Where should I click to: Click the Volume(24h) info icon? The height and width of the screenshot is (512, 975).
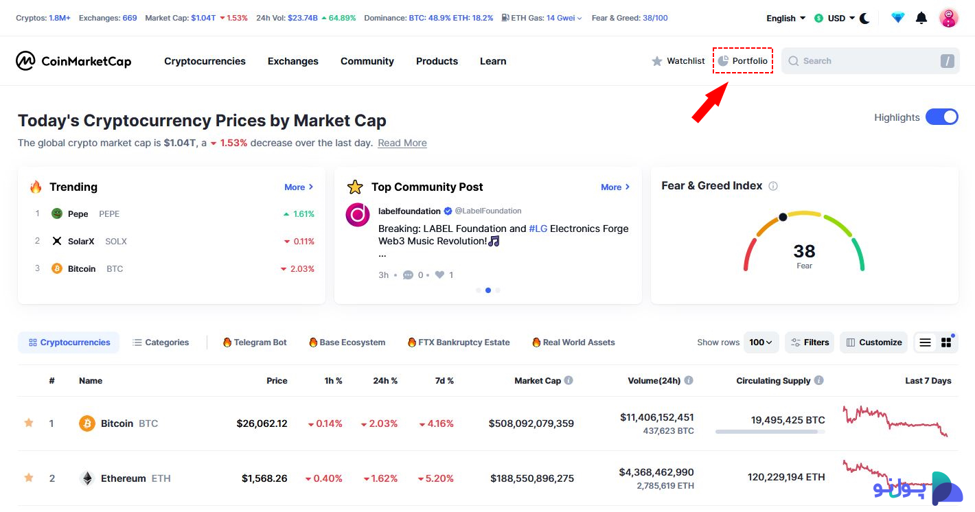pos(689,380)
